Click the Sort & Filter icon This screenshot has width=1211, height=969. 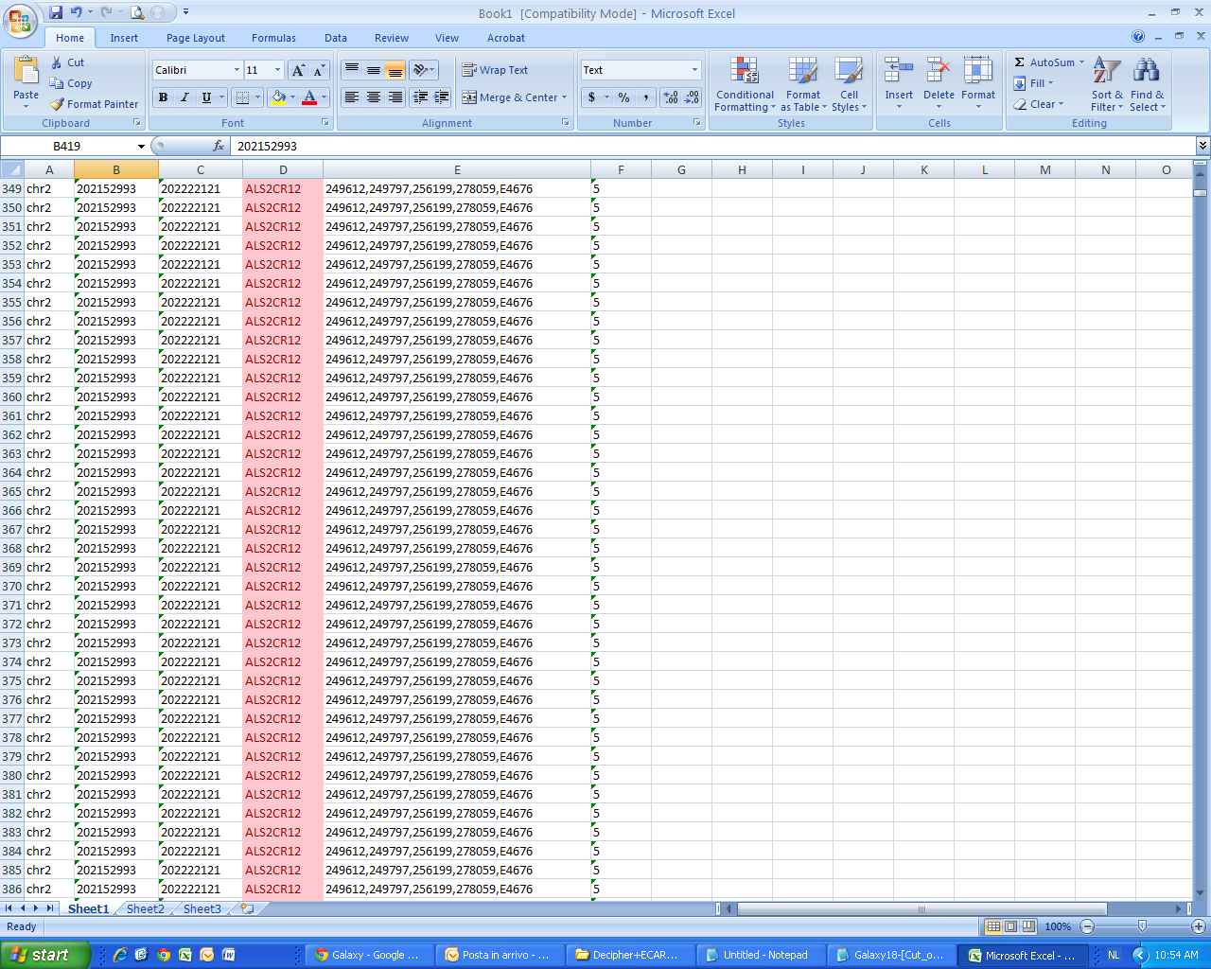point(1106,71)
